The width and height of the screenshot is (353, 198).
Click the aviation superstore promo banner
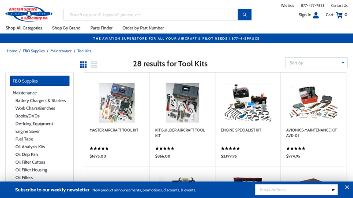176,38
